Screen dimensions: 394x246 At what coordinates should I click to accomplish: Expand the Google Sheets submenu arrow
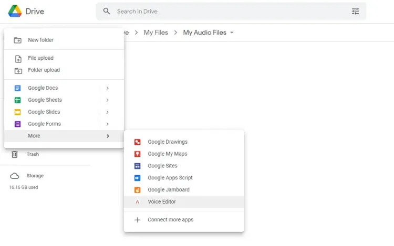click(x=108, y=100)
